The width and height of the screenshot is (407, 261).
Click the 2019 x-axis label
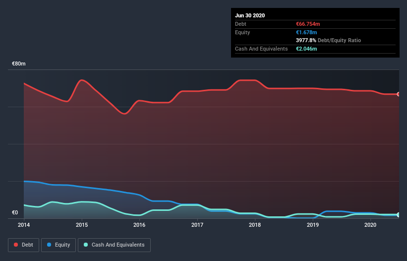tap(313, 225)
